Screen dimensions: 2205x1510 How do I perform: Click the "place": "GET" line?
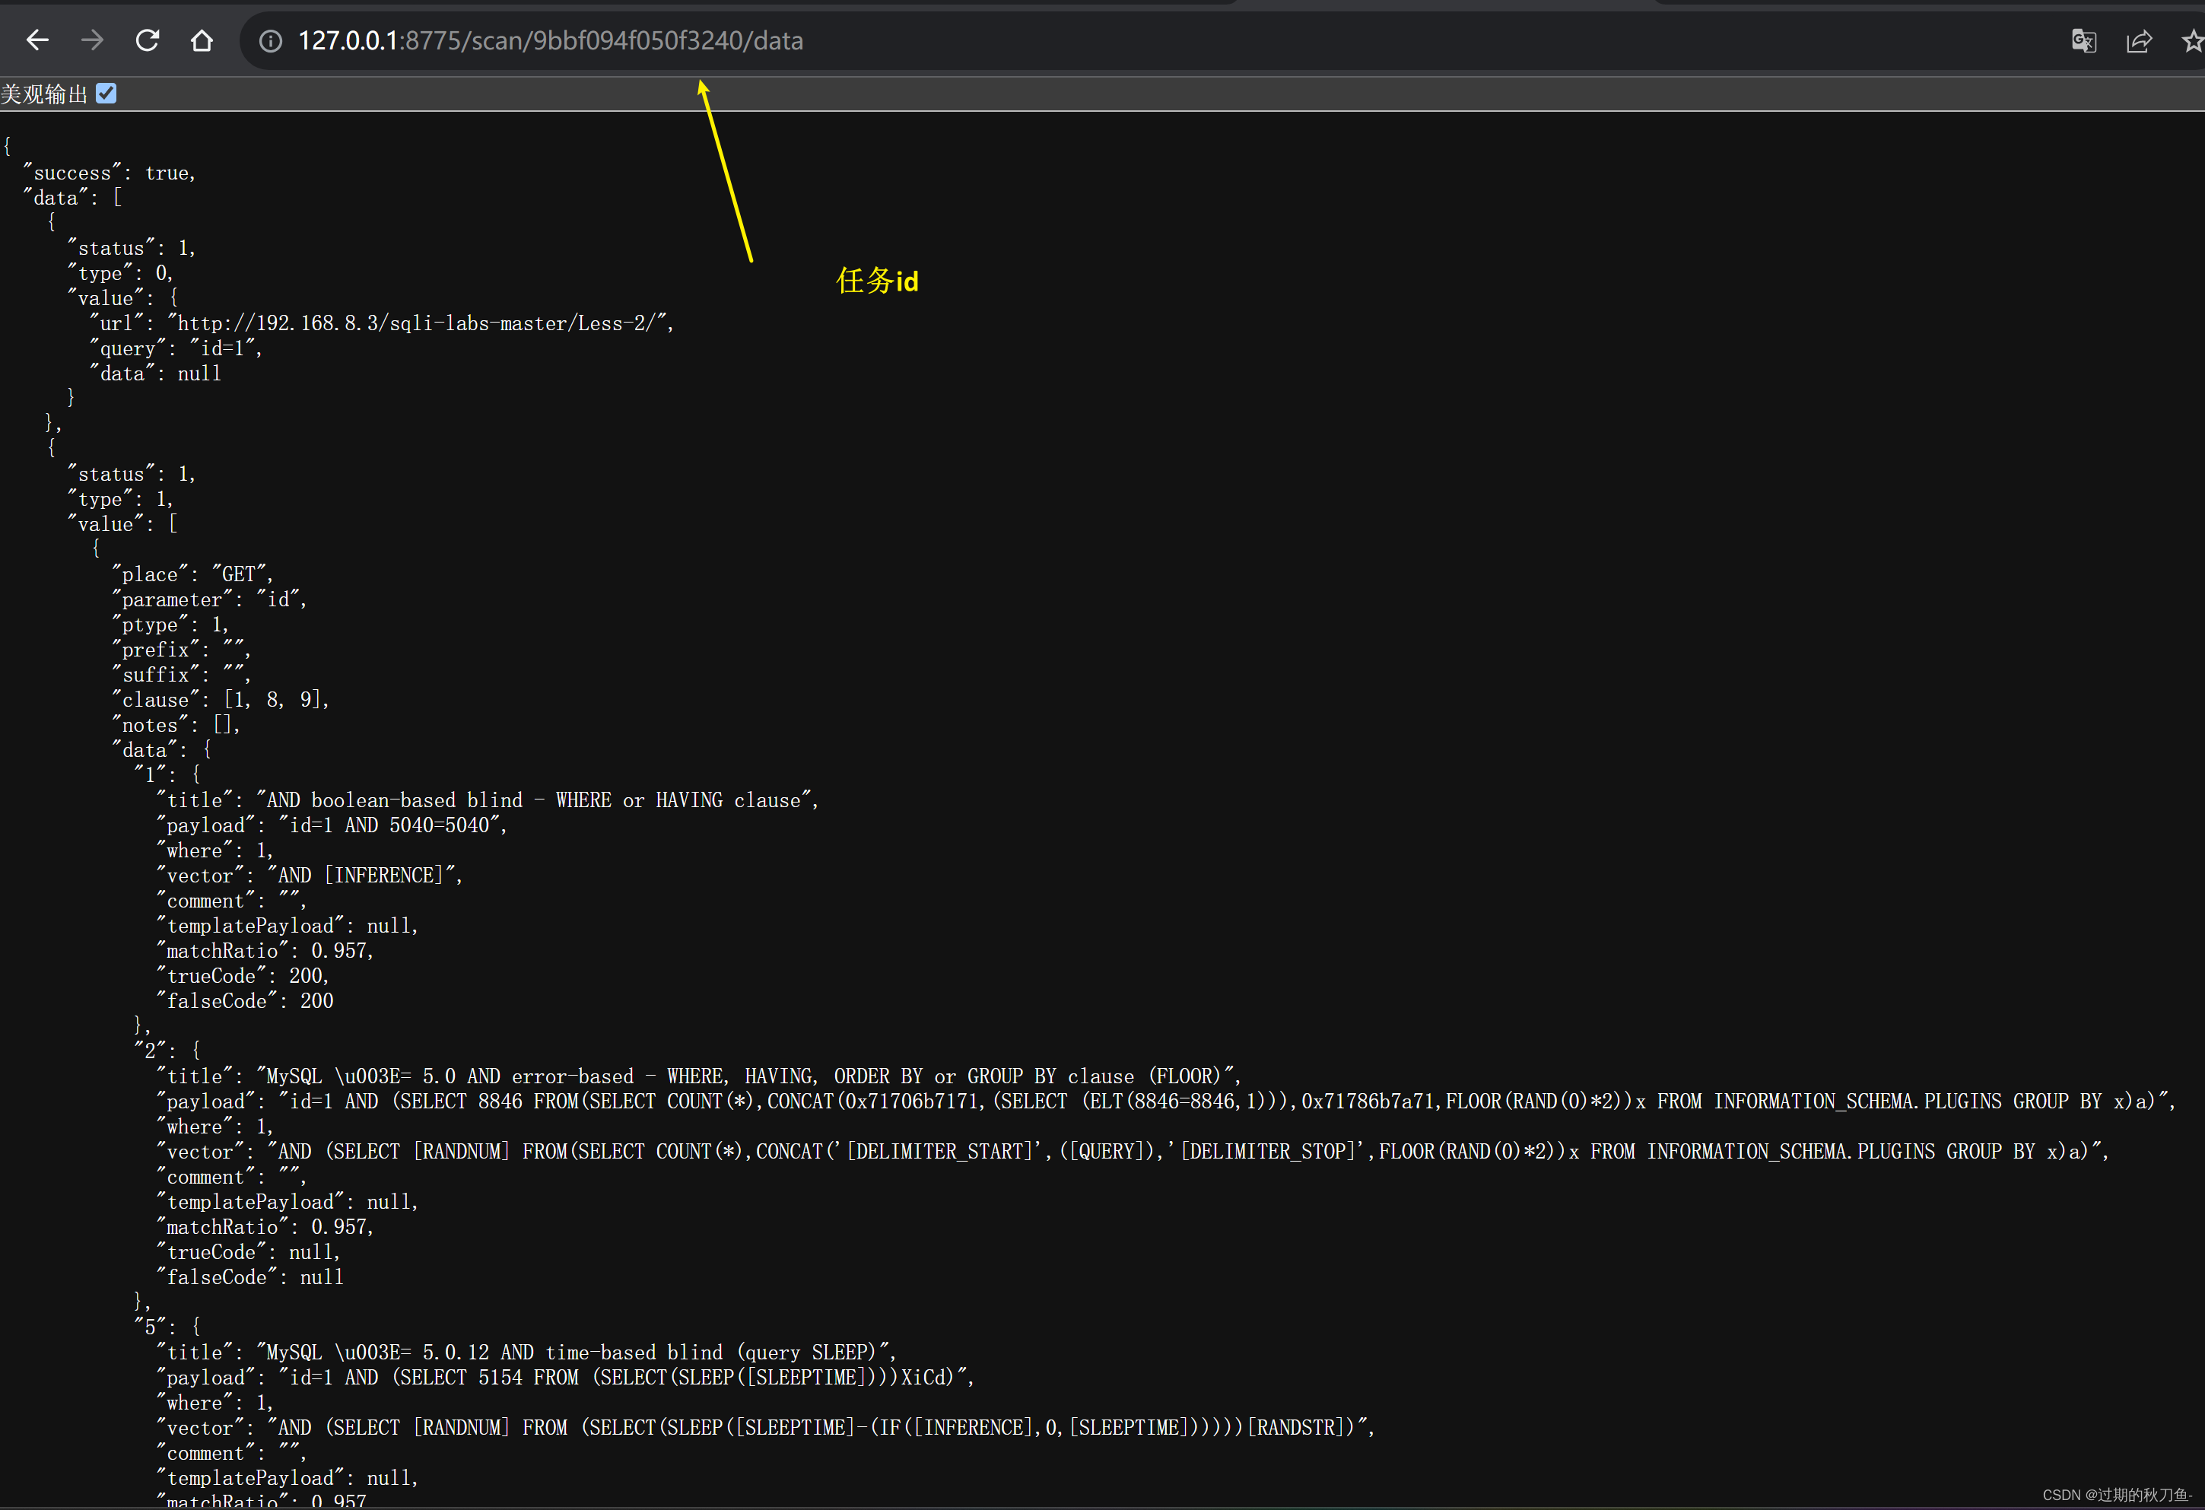(192, 574)
